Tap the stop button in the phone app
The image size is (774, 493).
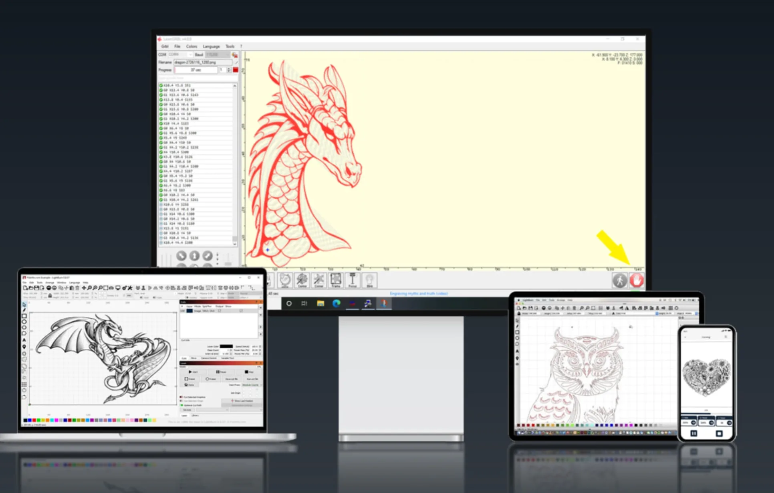pos(719,433)
